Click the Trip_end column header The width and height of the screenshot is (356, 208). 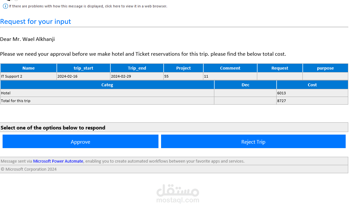[137, 68]
